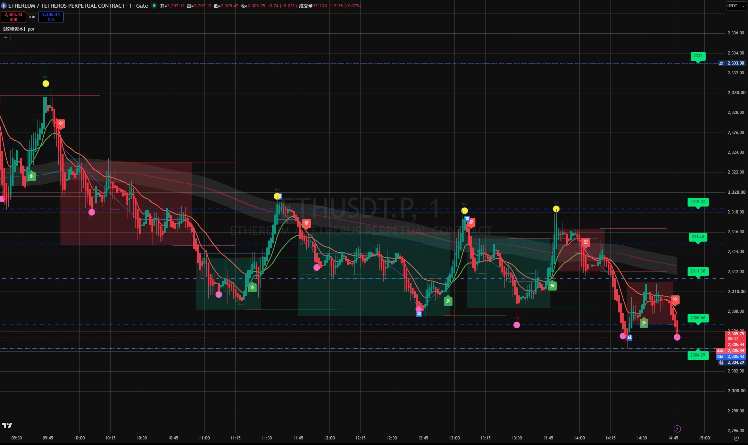
Task: Open the USDT currency dropdown
Action: (735, 6)
